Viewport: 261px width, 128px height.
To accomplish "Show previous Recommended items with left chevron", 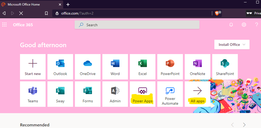I will 232,125.
